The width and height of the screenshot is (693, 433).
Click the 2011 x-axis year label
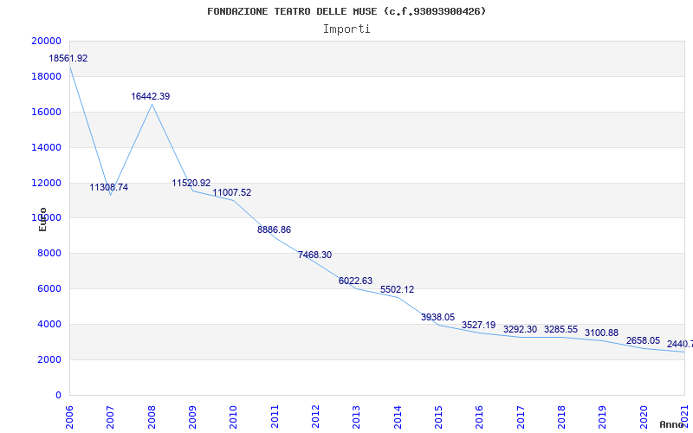(275, 417)
